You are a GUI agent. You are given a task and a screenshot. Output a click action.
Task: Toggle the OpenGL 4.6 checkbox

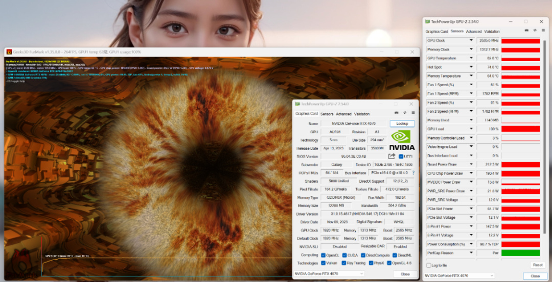pos(389,263)
